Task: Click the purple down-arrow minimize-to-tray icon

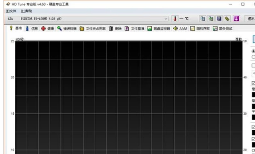Action: coord(236,19)
